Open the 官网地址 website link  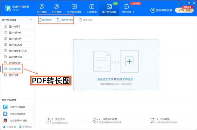point(25,127)
